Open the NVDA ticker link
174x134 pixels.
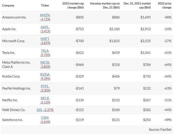[45, 74]
